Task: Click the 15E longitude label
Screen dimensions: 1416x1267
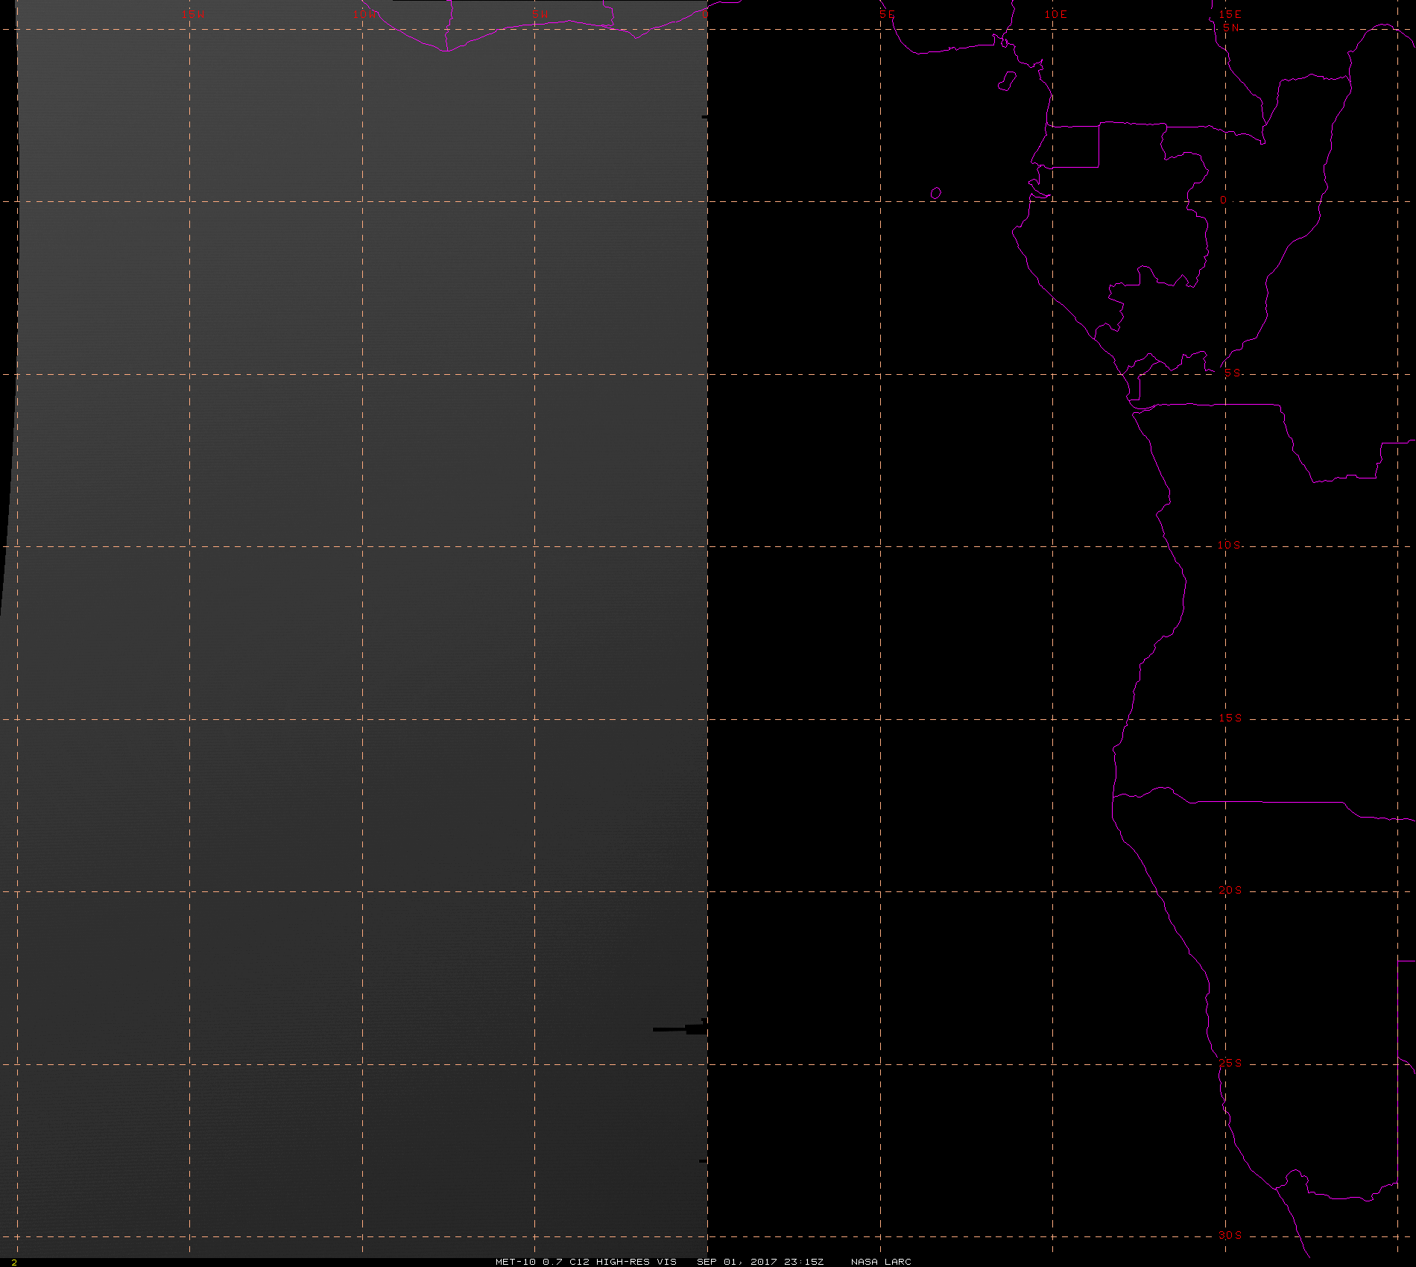Action: (x=1230, y=14)
